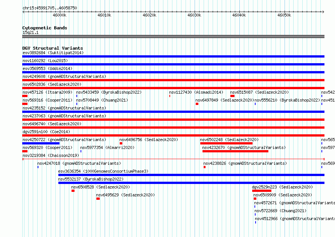Select the red bar under dgv2529n223
The height and width of the screenshot is (237, 335).
click(x=262, y=191)
